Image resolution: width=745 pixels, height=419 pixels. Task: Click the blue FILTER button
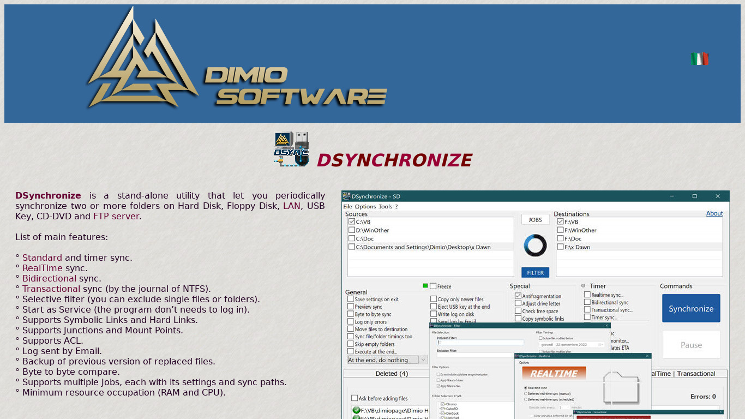[x=536, y=272]
